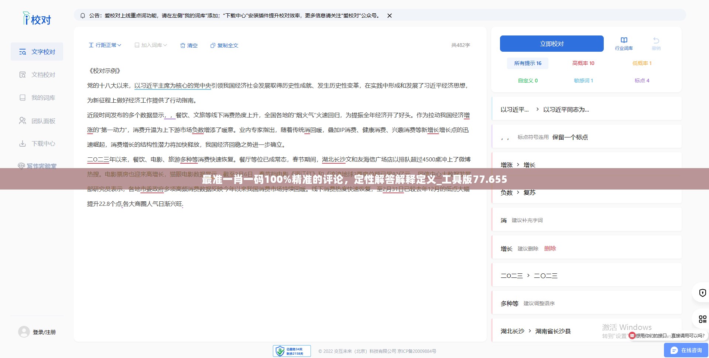Click the announcement bell icon
Image resolution: width=709 pixels, height=358 pixels.
pos(83,16)
